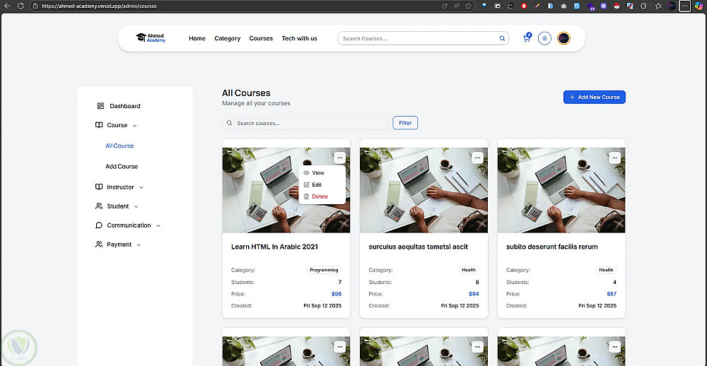Click the surculus aequitas course thumbnail
This screenshot has width=707, height=366.
tap(423, 190)
